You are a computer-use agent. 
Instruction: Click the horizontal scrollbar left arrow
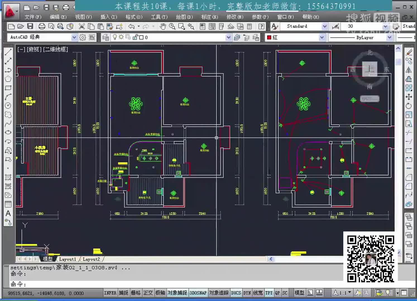[270, 259]
